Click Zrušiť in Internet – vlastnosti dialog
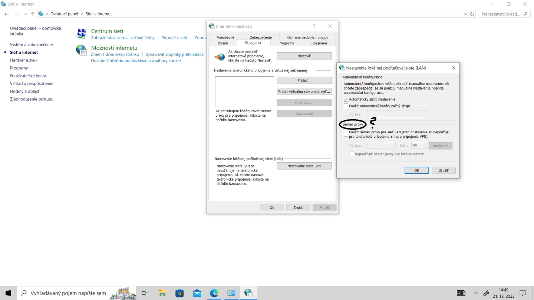Screen dimensions: 534x300 [299, 208]
